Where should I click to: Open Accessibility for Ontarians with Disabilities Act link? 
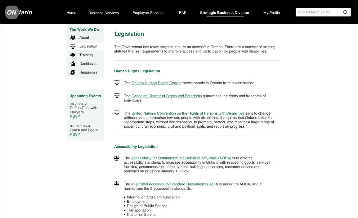181,158
